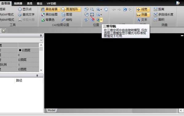The image size is (184, 116).
Task: Click the 为EMF格式 save as EMF button
Action: (7, 15)
